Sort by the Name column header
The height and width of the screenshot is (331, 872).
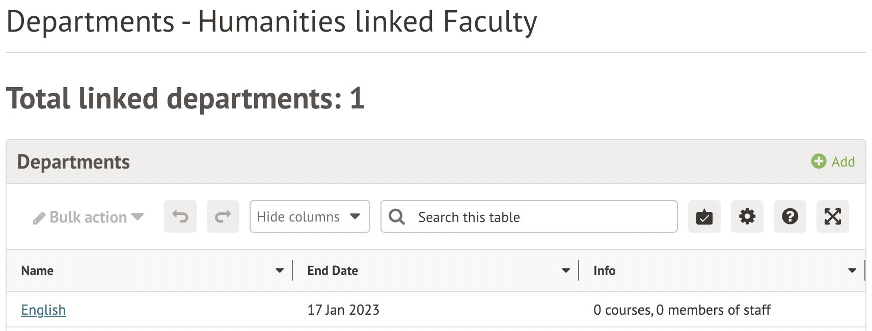(x=37, y=271)
